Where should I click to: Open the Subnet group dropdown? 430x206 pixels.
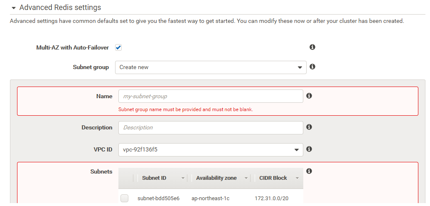pyautogui.click(x=211, y=67)
